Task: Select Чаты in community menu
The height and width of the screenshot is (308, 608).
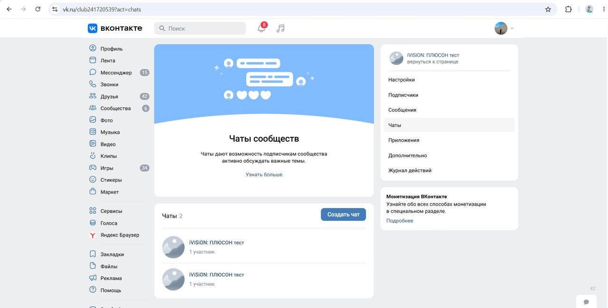Action: [449, 125]
